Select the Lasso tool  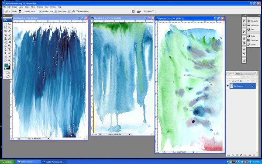[5, 28]
